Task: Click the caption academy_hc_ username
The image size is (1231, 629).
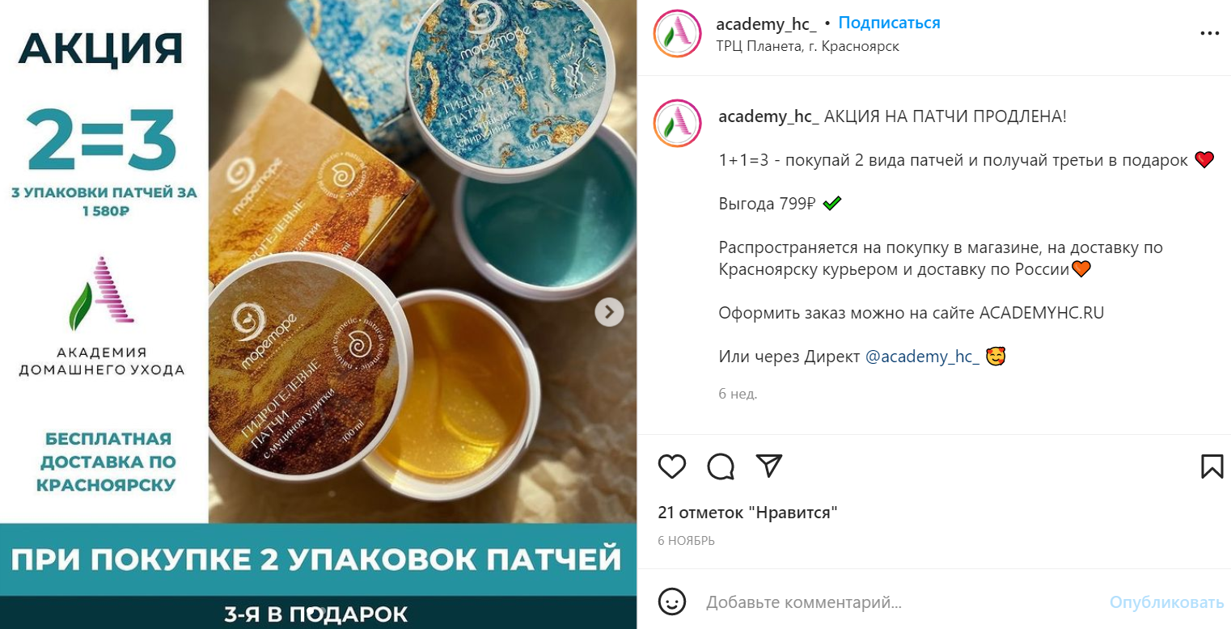Action: [769, 116]
